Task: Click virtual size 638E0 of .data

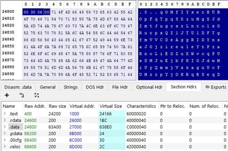Action: point(105,127)
